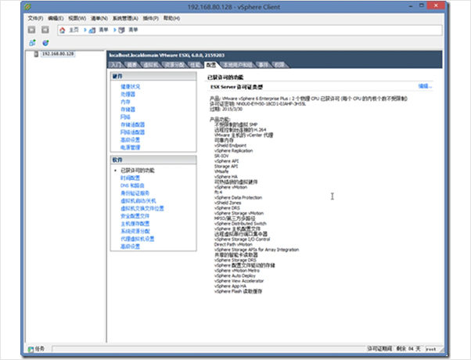Switch to the 入门 tab
Image resolution: width=471 pixels, height=360 pixels.
116,65
